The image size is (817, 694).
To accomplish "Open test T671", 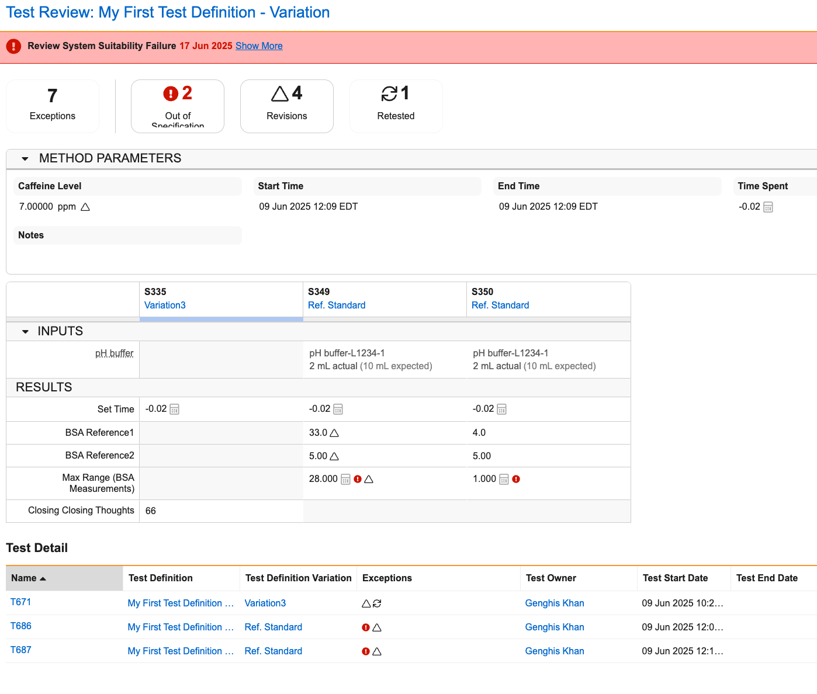I will pos(20,602).
